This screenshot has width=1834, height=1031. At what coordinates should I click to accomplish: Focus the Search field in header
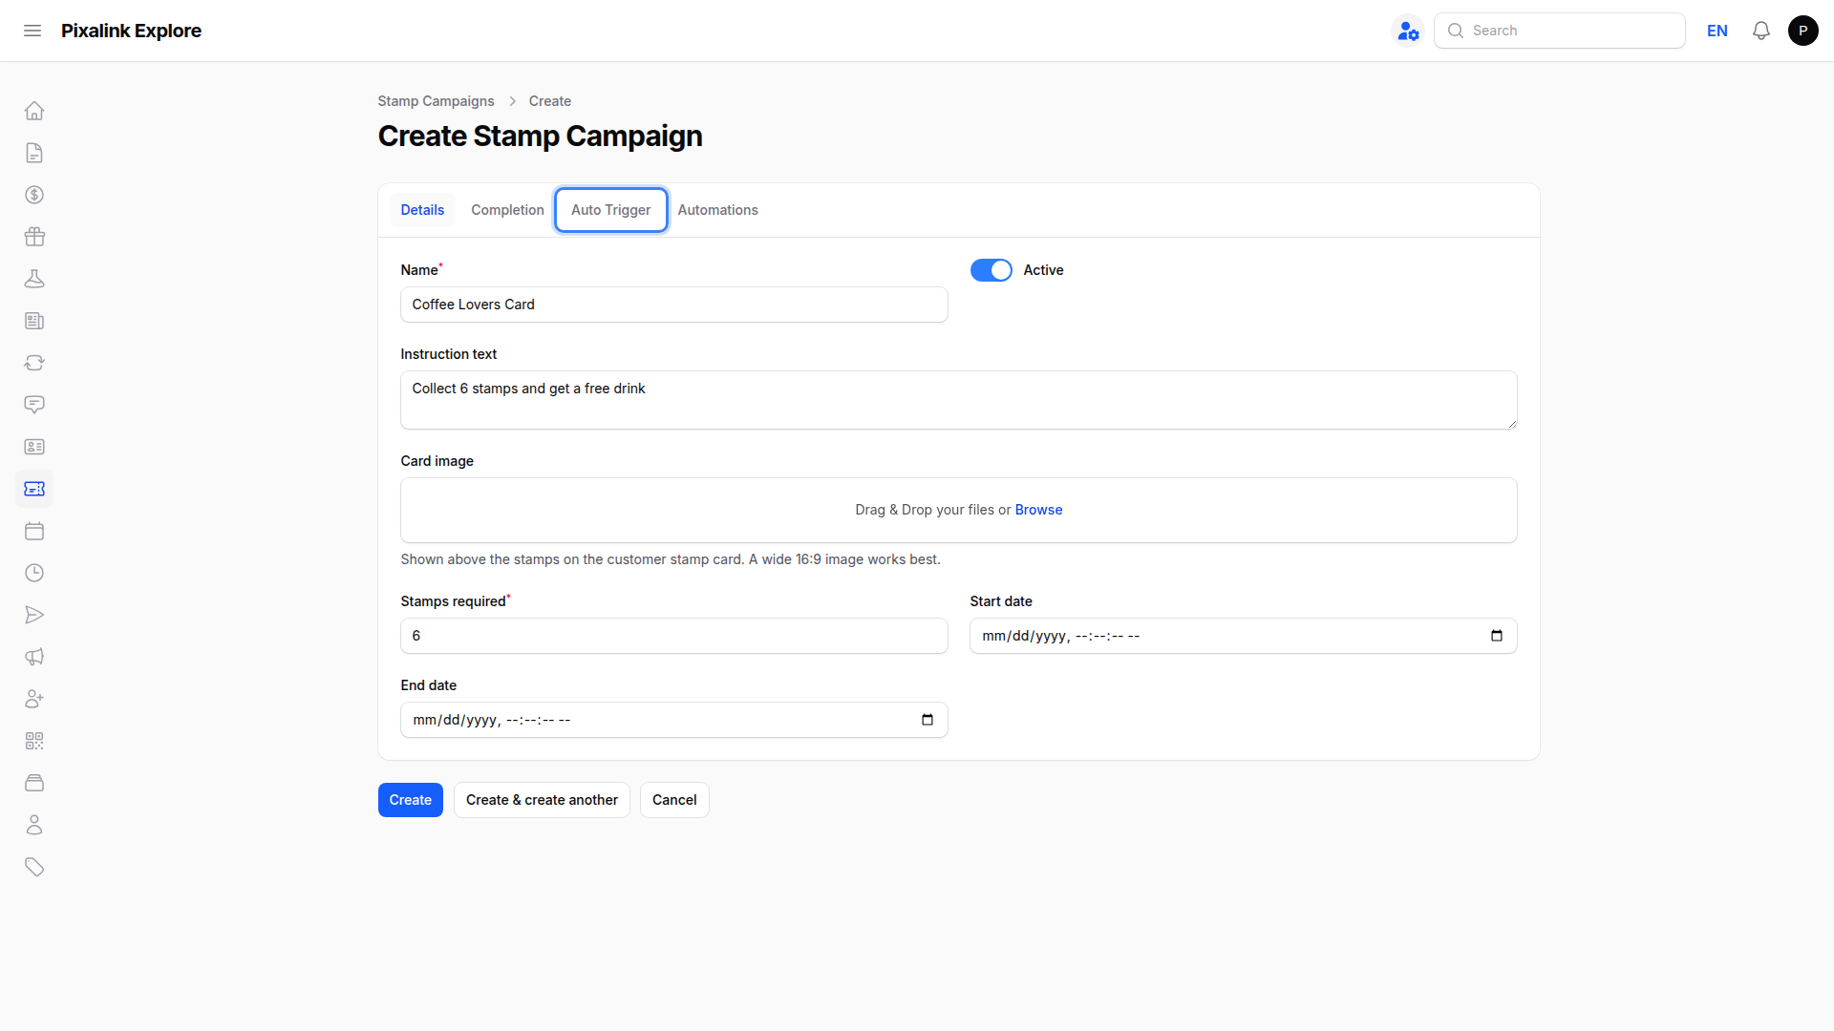click(x=1560, y=31)
